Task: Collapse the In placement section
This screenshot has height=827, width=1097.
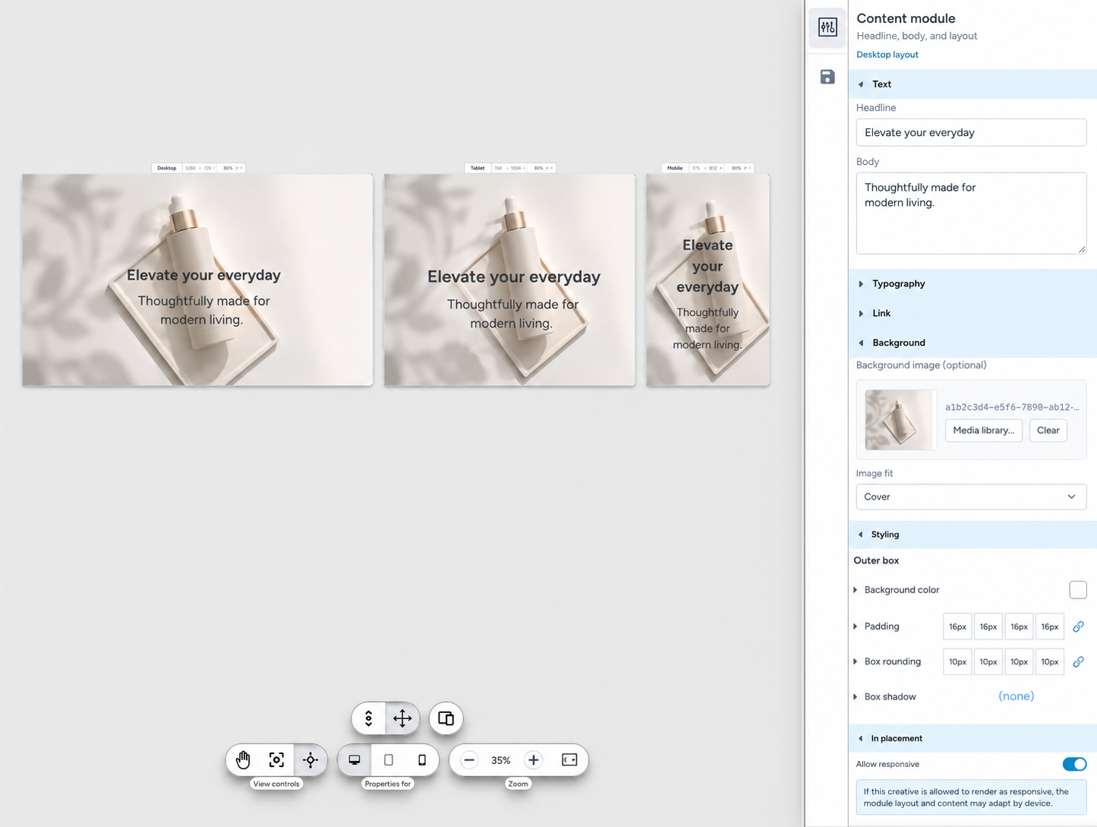Action: 972,738
